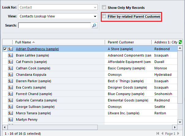Select Cathan Cook (sample) contact
The image size is (185, 136).
[33, 68]
